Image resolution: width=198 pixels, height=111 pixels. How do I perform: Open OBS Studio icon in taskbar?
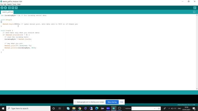(119, 108)
